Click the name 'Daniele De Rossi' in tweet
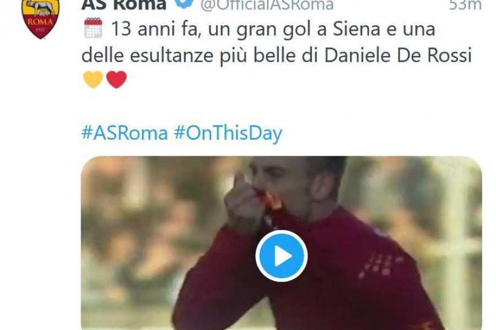 click(x=398, y=55)
